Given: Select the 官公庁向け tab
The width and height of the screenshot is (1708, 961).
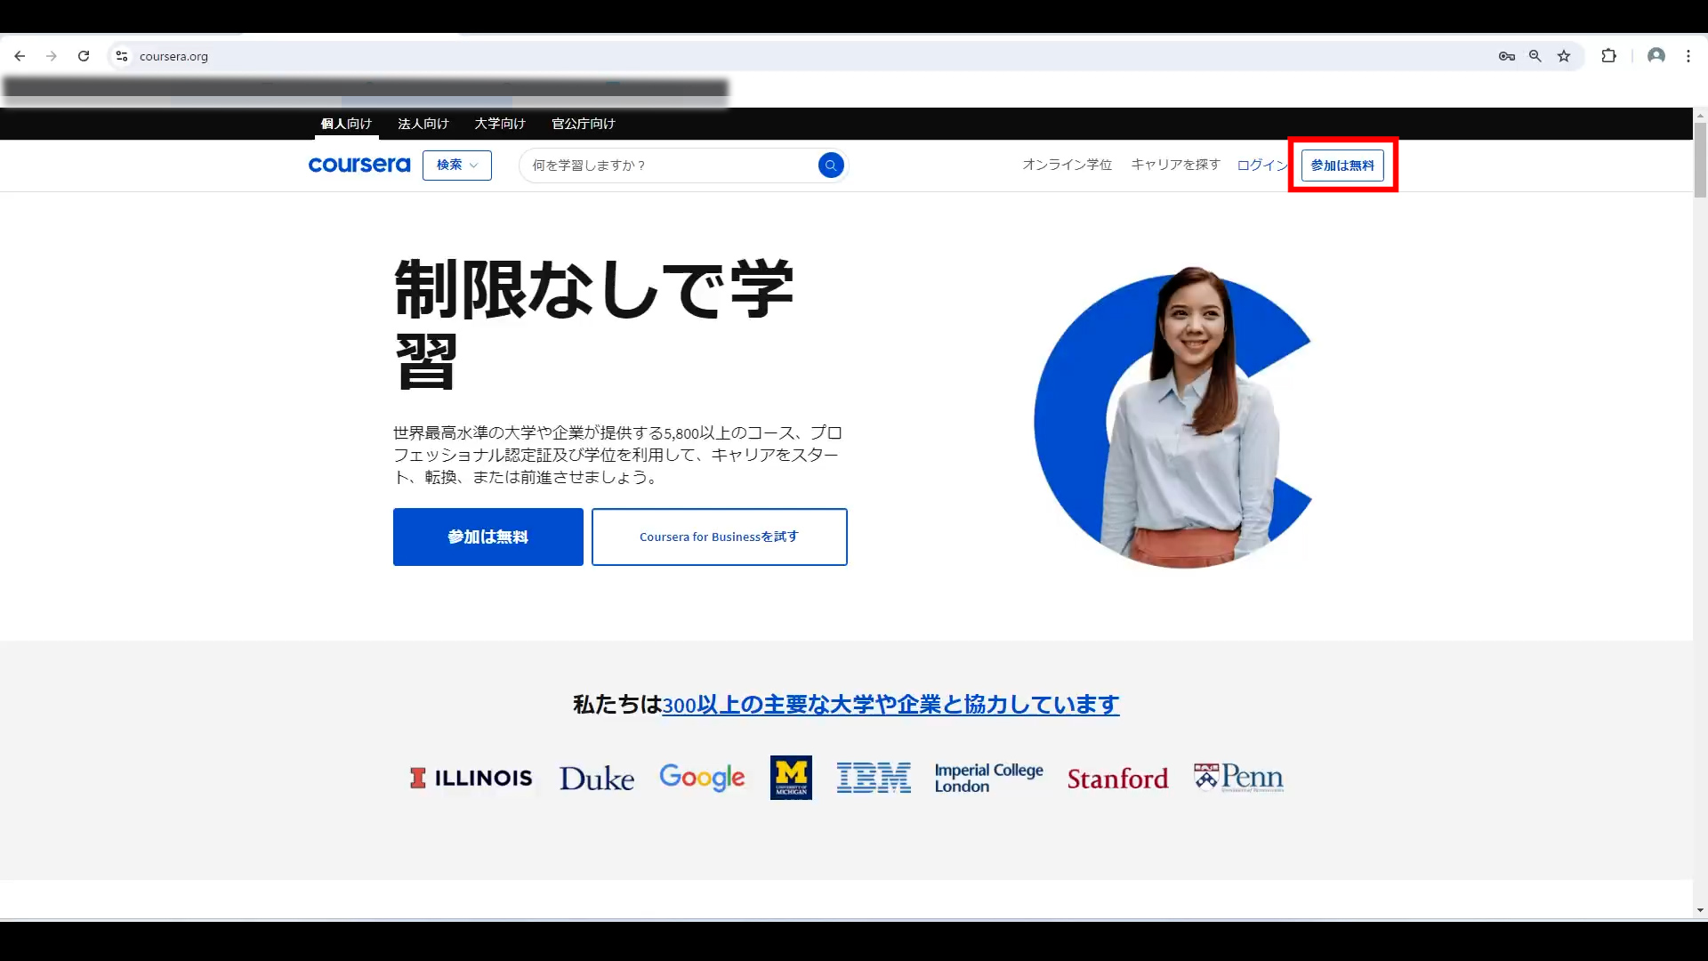Looking at the screenshot, I should [x=583, y=124].
